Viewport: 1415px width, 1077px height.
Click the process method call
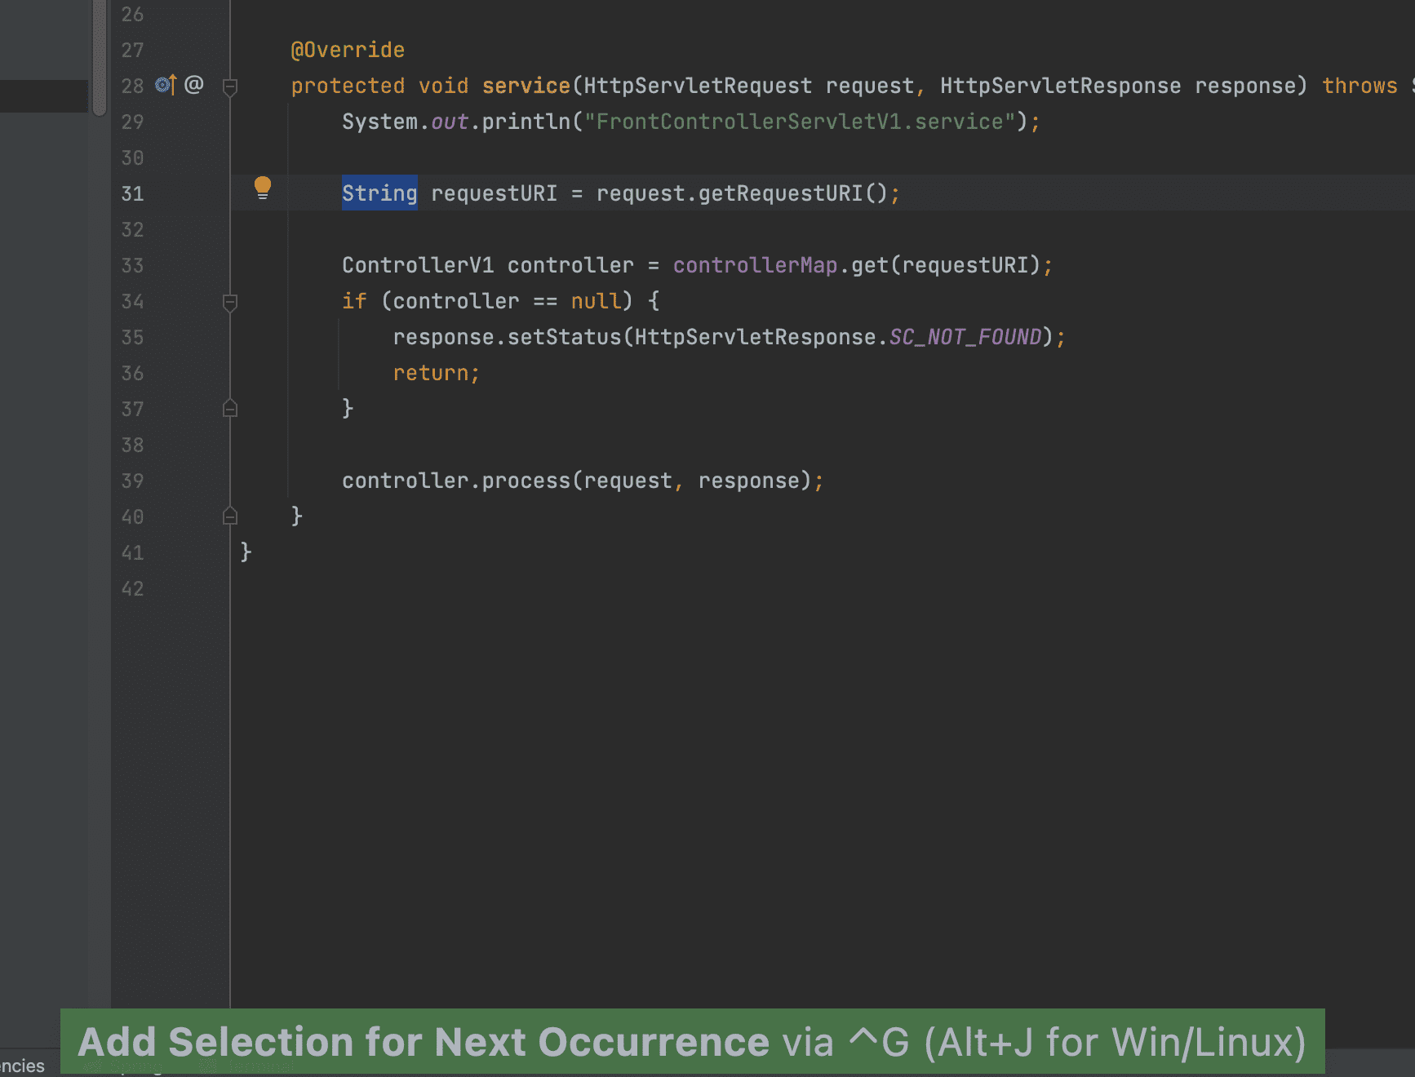click(x=526, y=481)
